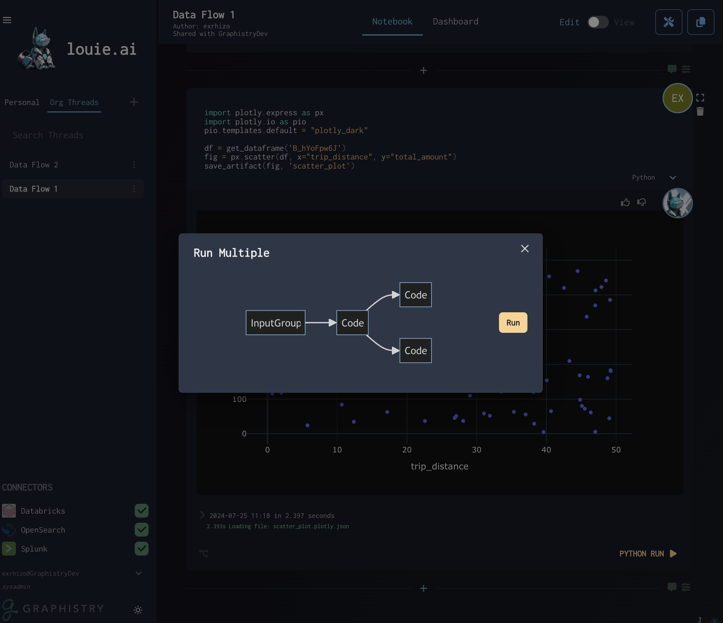Open the hamburger menu icon
Screen dimensions: 723x623
point(7,20)
